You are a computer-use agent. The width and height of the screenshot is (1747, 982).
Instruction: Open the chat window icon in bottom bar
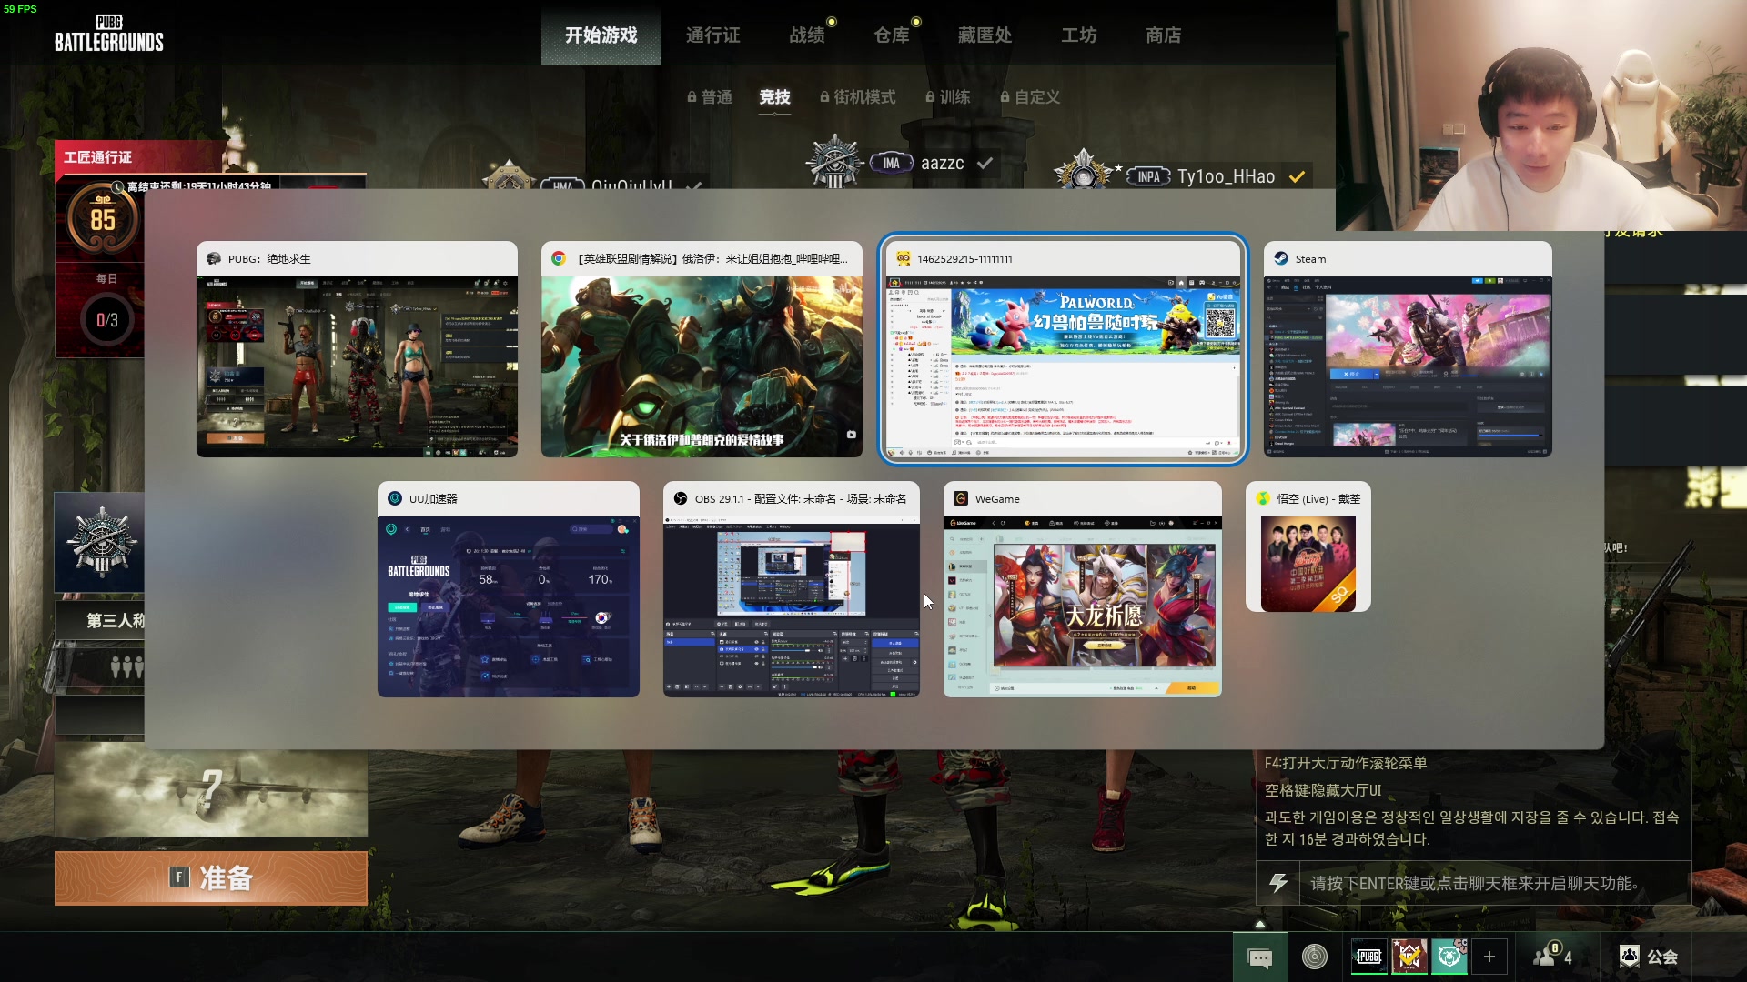1259,957
